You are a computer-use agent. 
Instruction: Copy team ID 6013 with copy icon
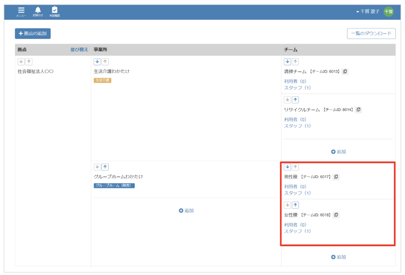(x=345, y=71)
